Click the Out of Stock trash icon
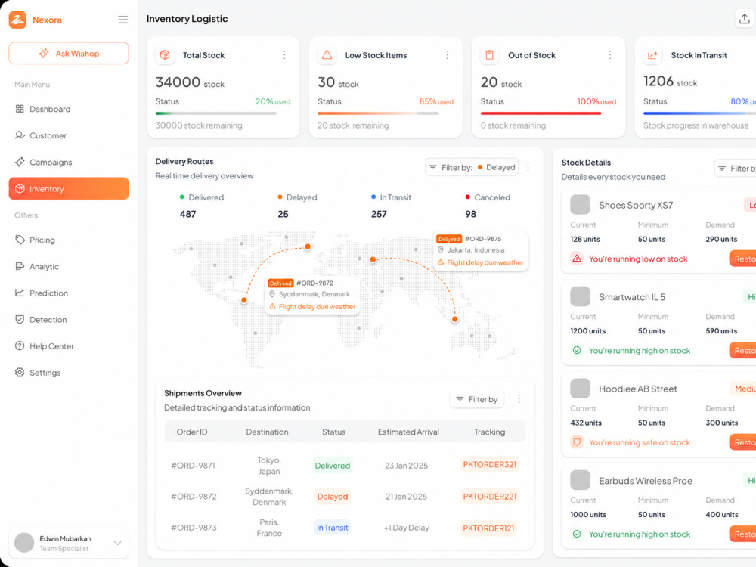 (489, 55)
